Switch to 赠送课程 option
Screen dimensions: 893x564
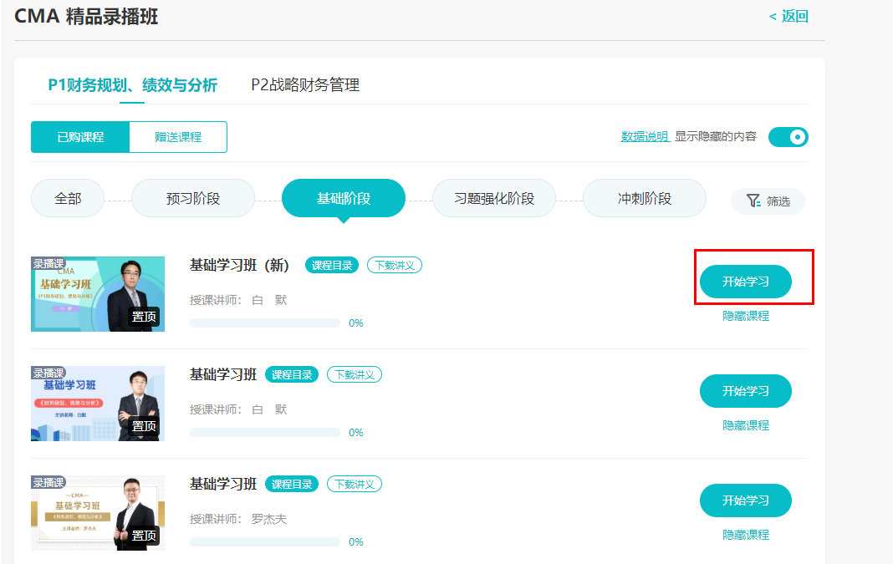178,137
